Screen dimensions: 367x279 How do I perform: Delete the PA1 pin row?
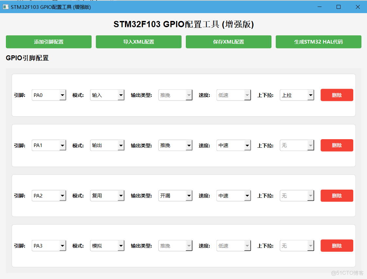tap(337, 145)
